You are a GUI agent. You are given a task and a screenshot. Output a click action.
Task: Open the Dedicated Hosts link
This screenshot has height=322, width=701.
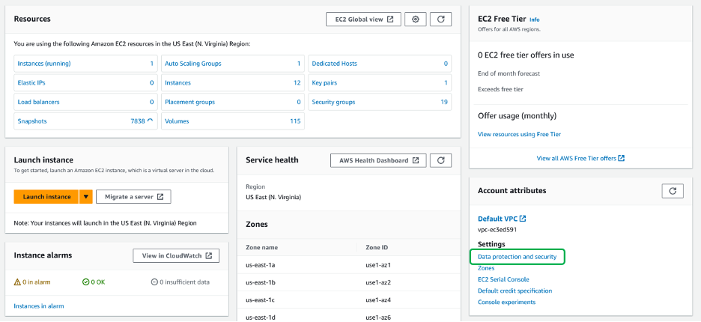[x=335, y=64]
